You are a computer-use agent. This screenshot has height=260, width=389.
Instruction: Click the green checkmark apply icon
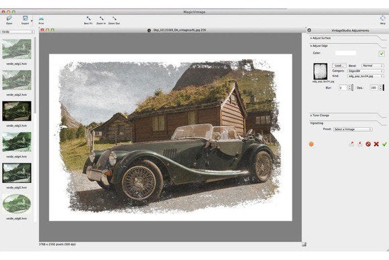coord(384,144)
